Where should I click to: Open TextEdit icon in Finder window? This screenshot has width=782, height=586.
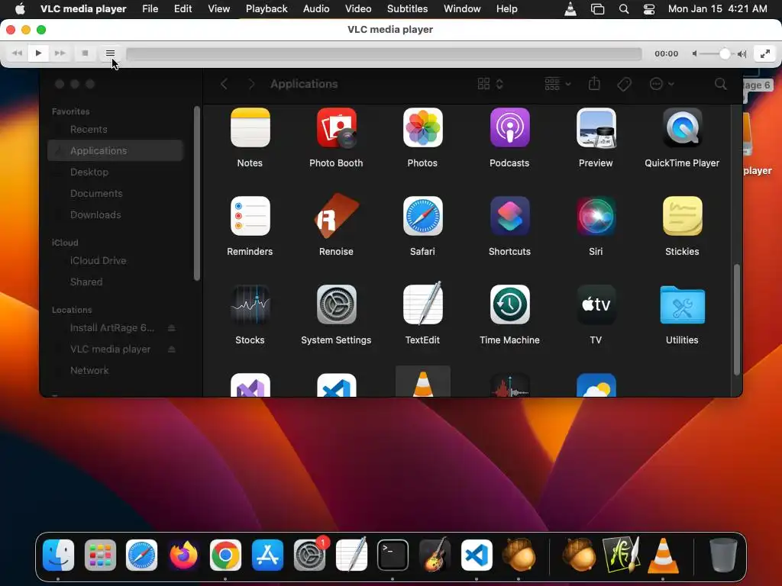click(x=422, y=304)
